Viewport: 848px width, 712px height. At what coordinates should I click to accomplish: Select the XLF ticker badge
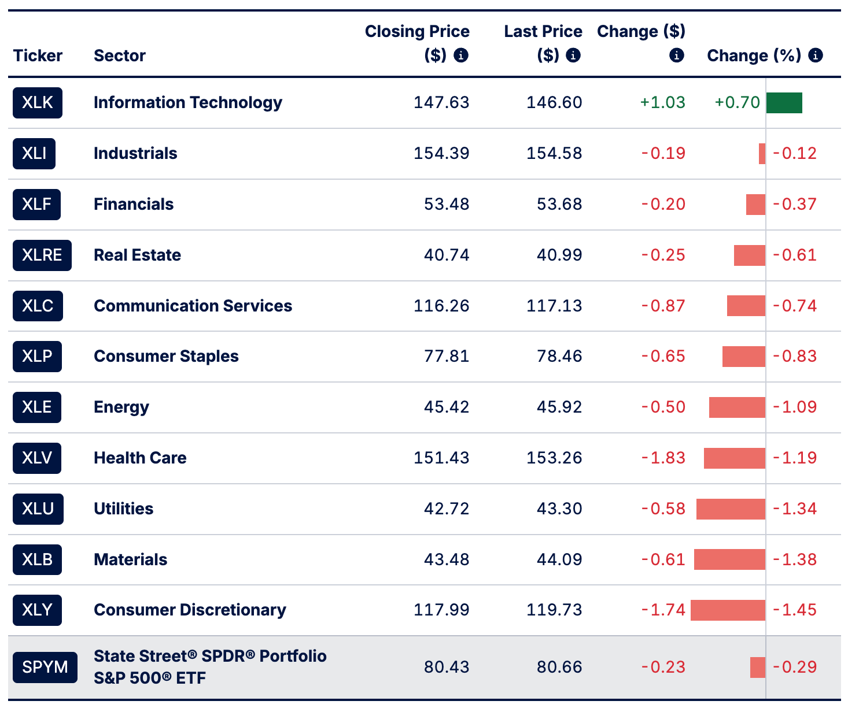[x=36, y=205]
